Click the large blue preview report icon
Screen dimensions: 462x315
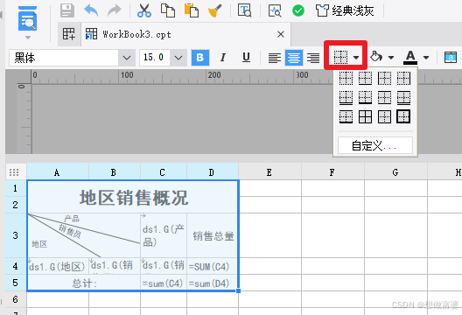pos(27,18)
